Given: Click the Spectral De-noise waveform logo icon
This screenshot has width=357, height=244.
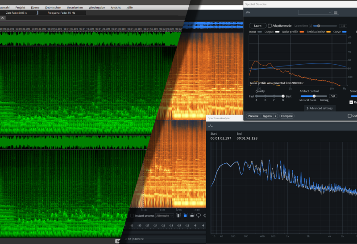Looking at the screenshot, I should pyautogui.click(x=248, y=12).
